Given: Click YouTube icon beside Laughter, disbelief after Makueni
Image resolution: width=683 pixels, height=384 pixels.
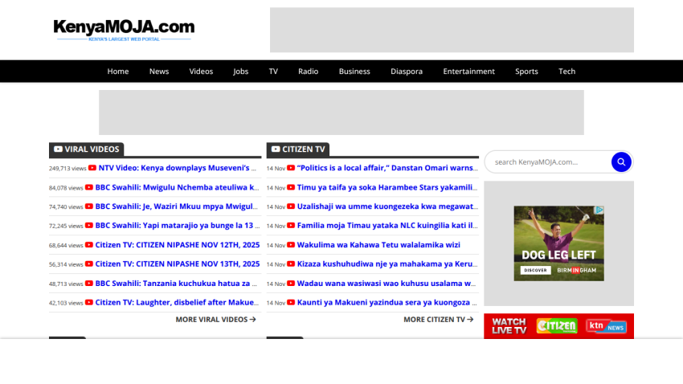Looking at the screenshot, I should [89, 302].
